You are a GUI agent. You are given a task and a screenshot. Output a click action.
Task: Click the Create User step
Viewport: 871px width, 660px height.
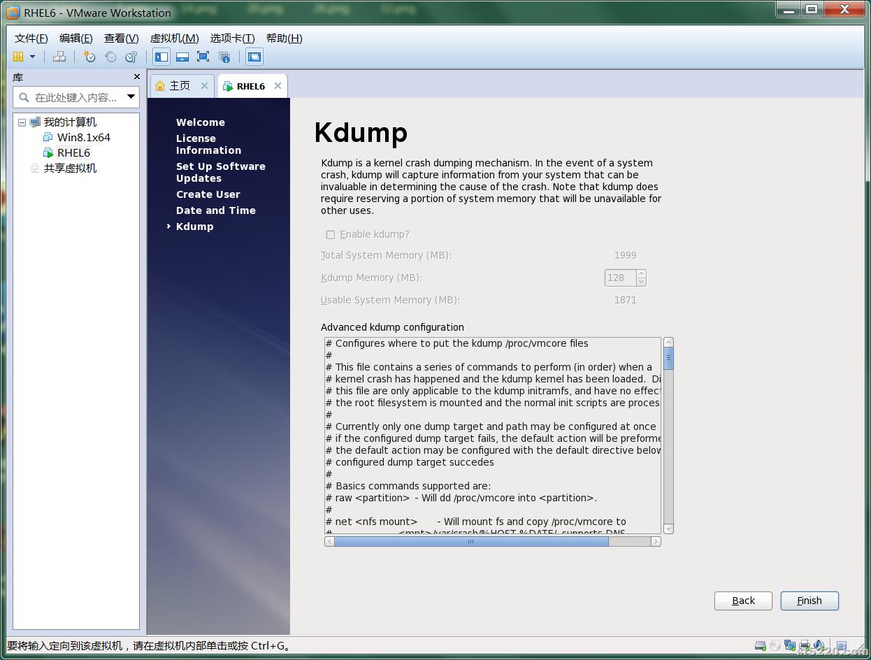point(208,194)
